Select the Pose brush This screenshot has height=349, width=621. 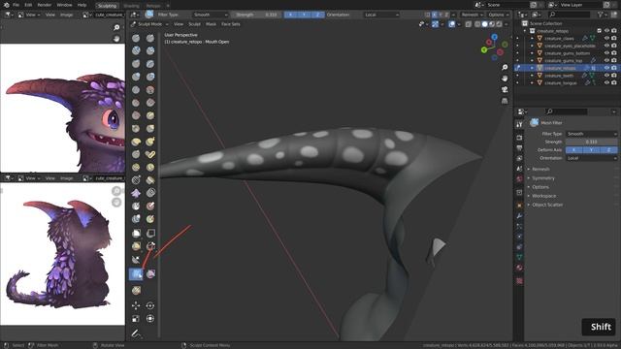(x=150, y=154)
